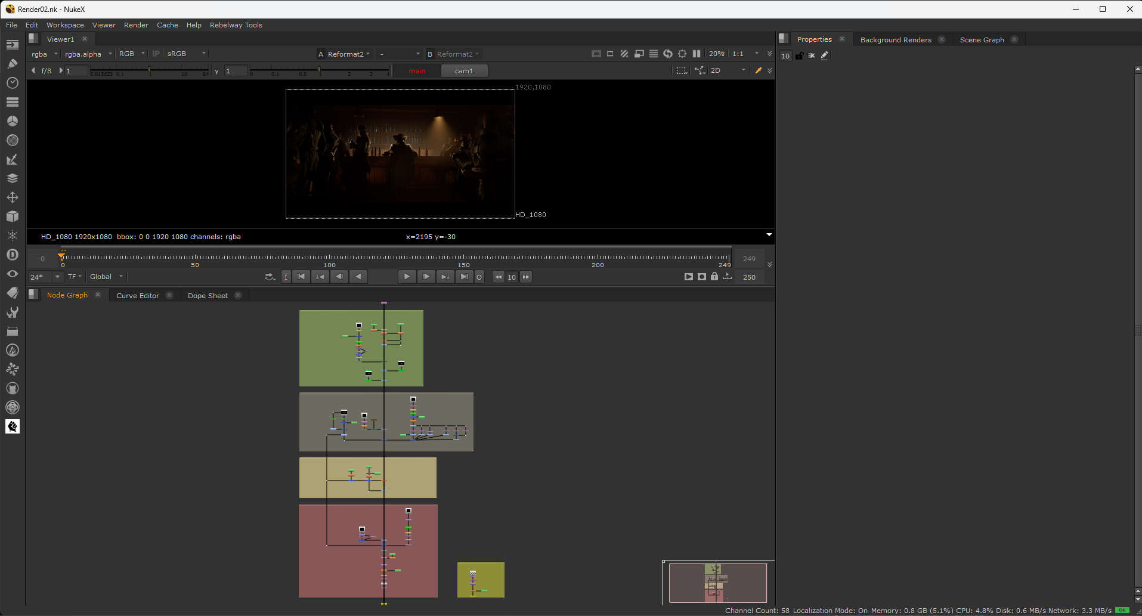Open the Workspace menu
This screenshot has width=1142, height=616.
(65, 25)
